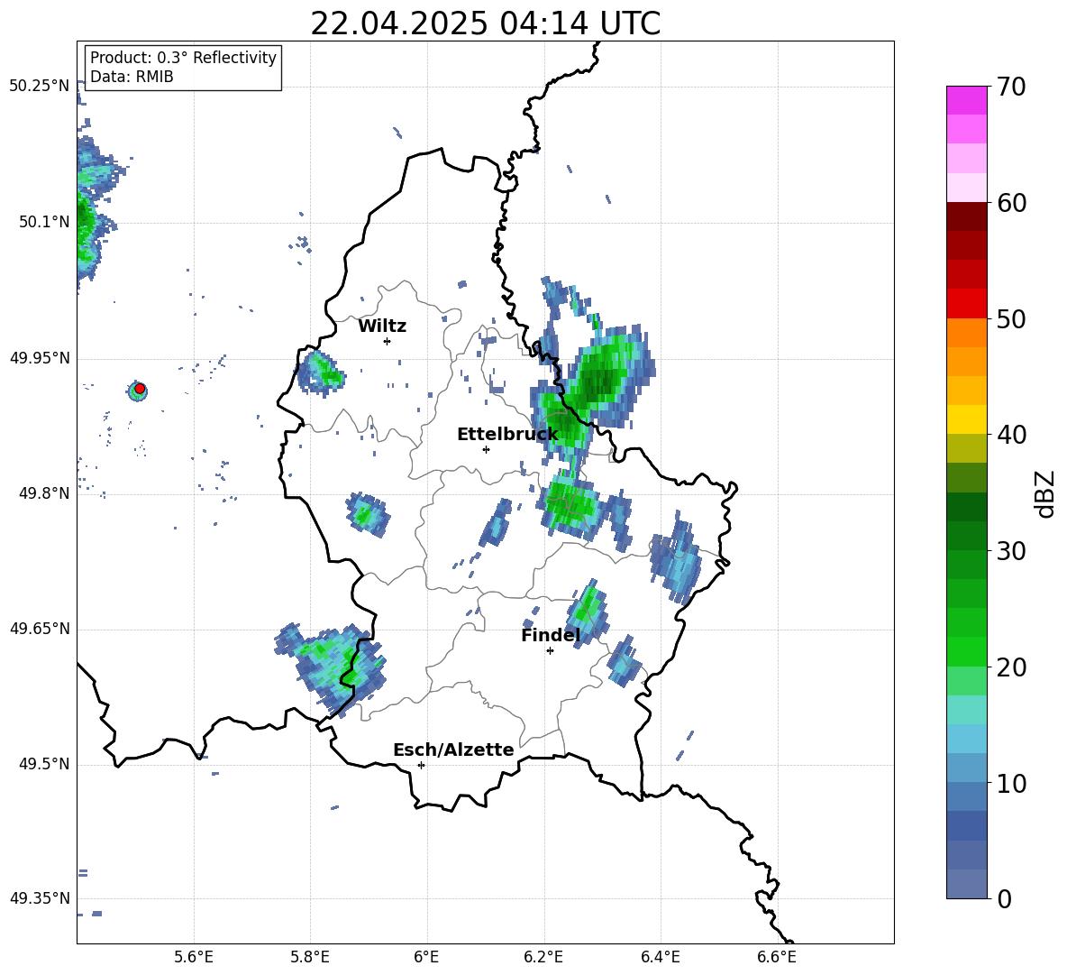The height and width of the screenshot is (975, 1067).
Task: Click the orange colorbar segment below 50
Action: click(966, 333)
